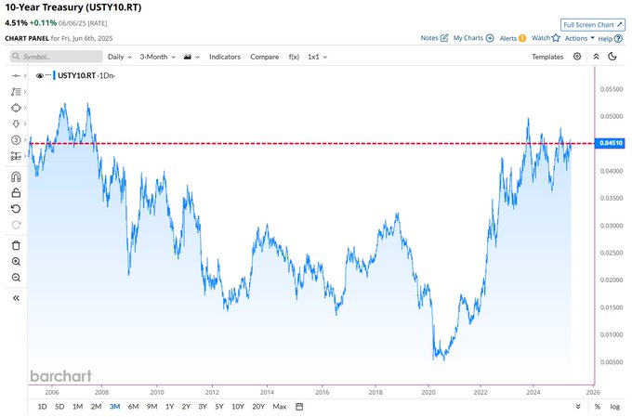Image resolution: width=632 pixels, height=417 pixels.
Task: Select the 6M range
Action: [134, 407]
